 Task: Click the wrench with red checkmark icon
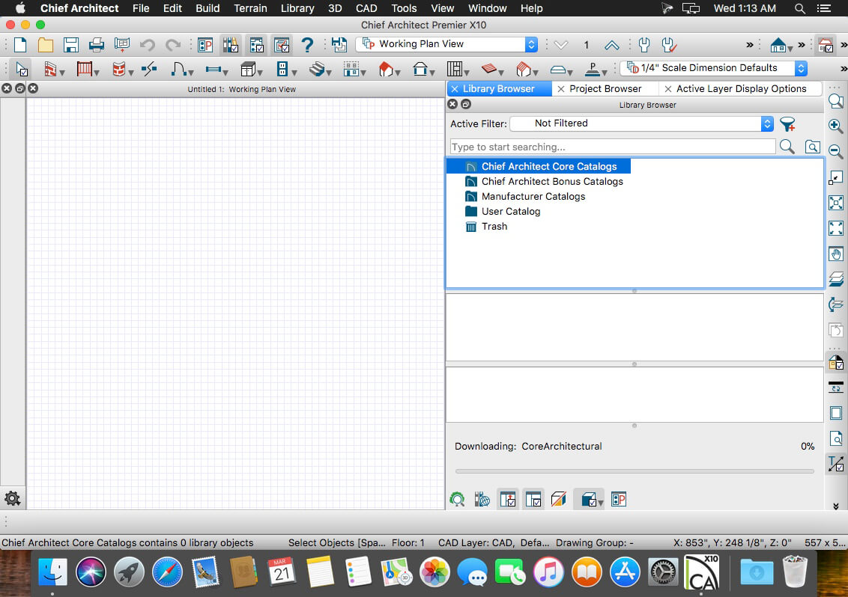coord(669,45)
